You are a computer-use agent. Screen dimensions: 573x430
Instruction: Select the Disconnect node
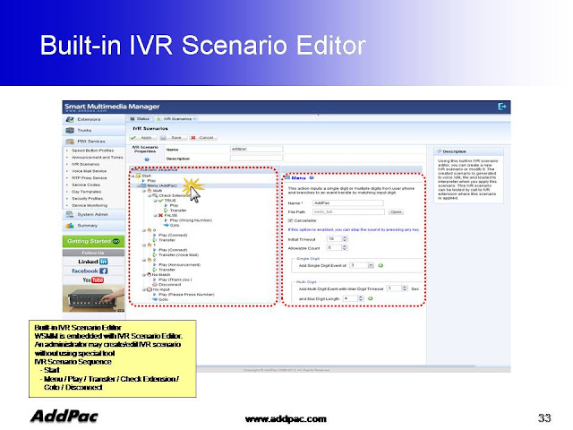click(167, 285)
